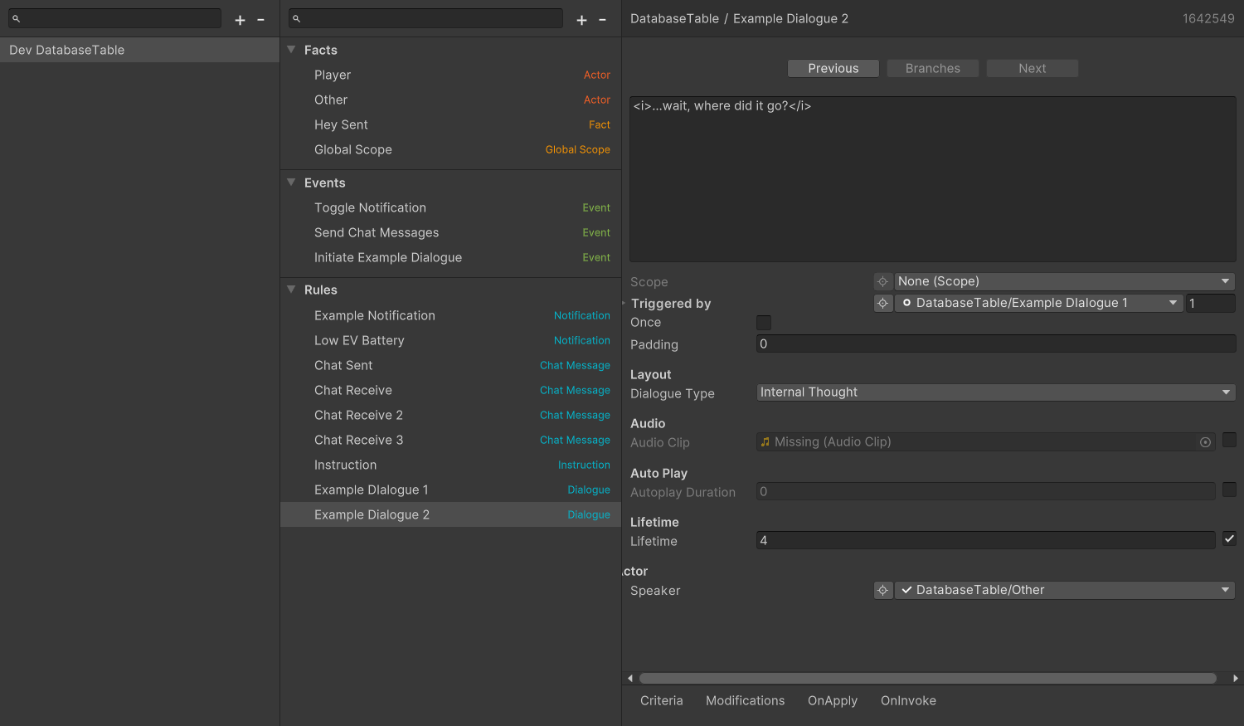Viewport: 1244px width, 726px height.
Task: Click the plus icon above the Facts list
Action: pyautogui.click(x=581, y=20)
